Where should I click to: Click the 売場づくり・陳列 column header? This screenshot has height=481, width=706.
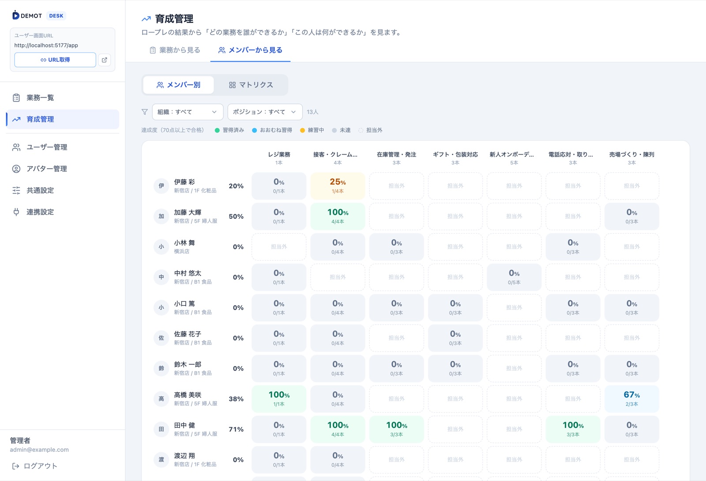[x=632, y=158]
